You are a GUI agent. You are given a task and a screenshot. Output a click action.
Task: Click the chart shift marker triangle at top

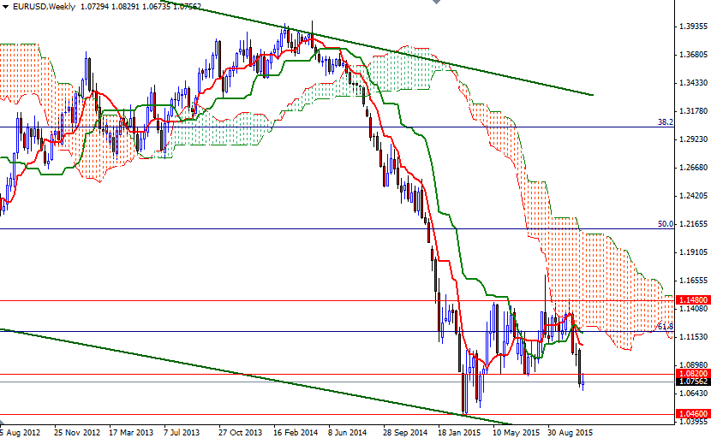pyautogui.click(x=436, y=2)
